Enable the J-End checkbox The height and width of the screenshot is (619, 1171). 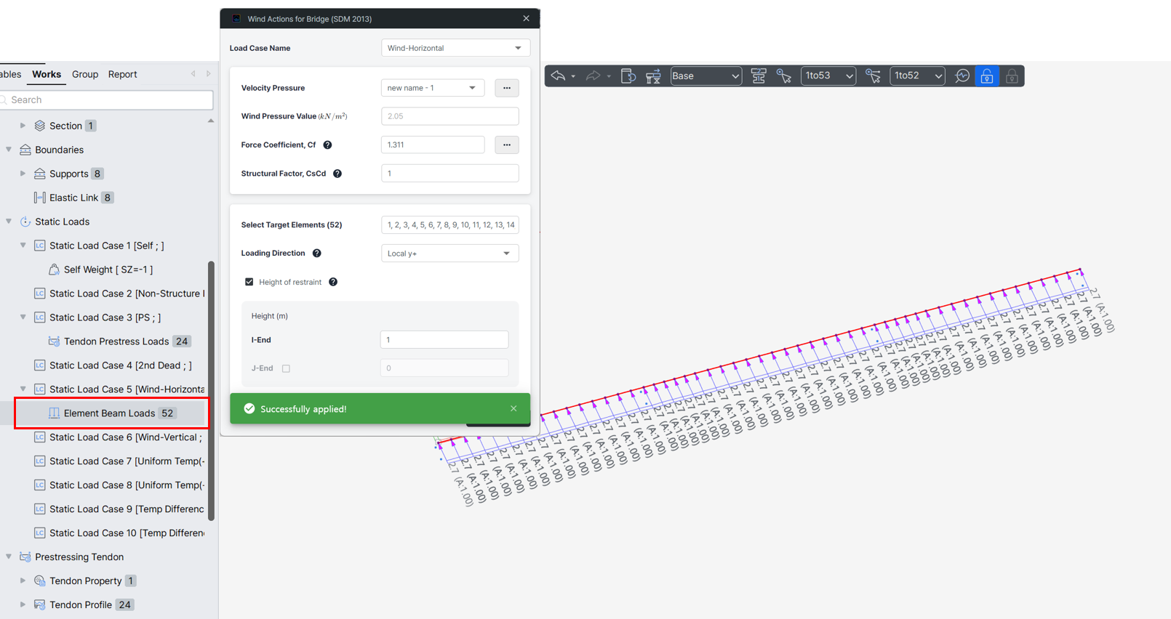(x=286, y=368)
